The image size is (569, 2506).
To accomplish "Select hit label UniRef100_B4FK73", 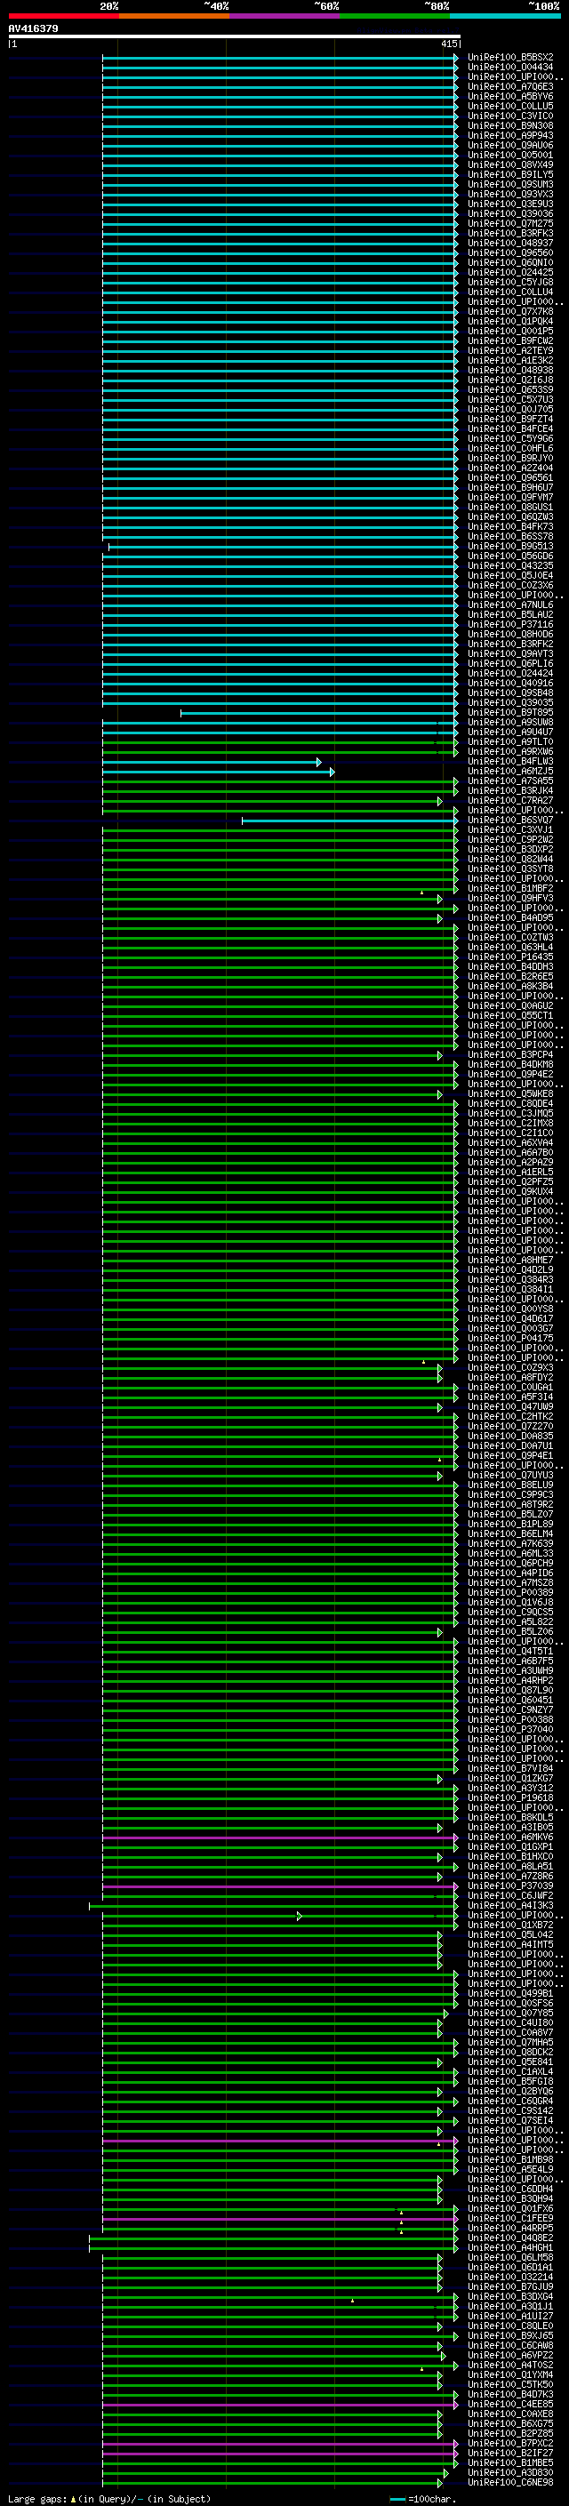I will coord(510,526).
